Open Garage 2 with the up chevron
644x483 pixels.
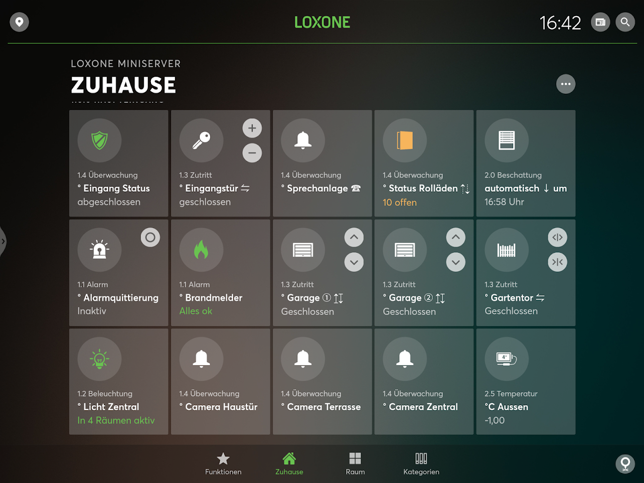[456, 237]
